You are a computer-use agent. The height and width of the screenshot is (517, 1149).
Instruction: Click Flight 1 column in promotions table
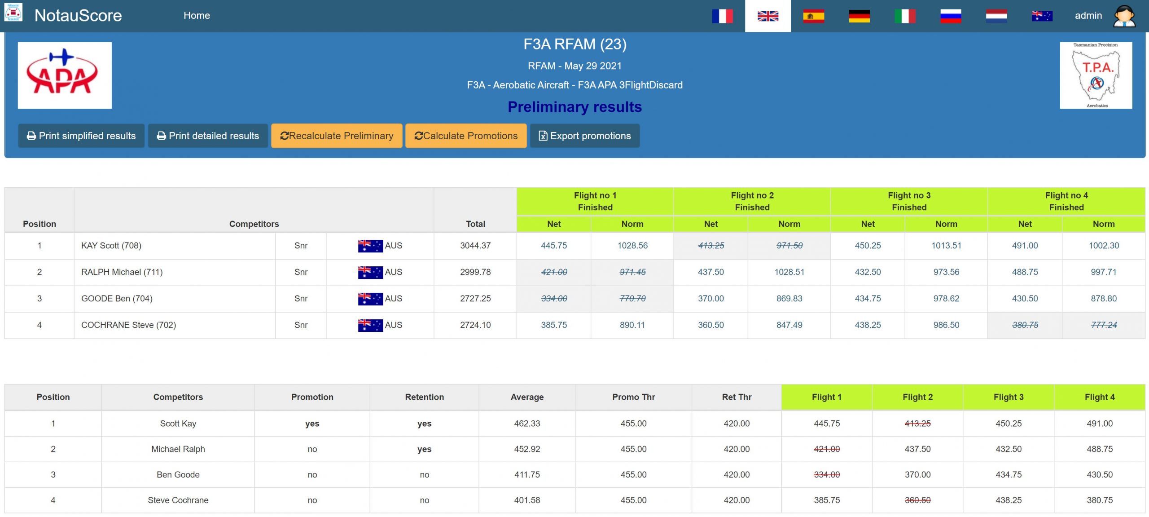coord(827,397)
